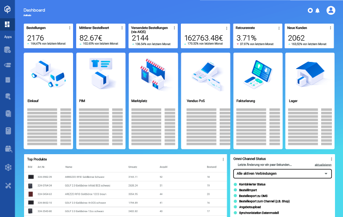Open the user profile avatar

[x=331, y=10]
